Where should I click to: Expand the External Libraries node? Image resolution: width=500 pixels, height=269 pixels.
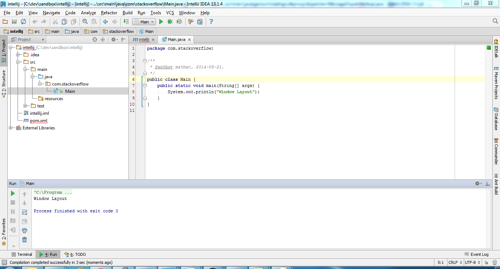pos(11,128)
